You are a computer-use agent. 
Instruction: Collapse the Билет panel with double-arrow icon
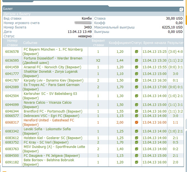coord(181,9)
